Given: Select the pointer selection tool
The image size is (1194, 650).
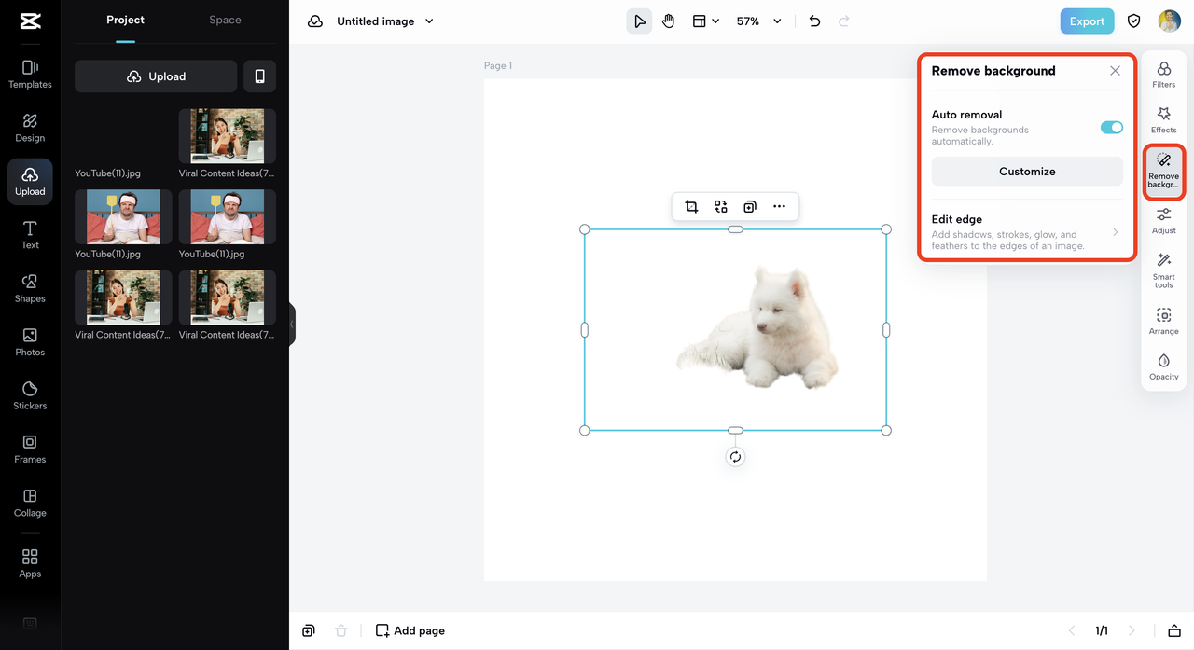Looking at the screenshot, I should [x=639, y=21].
